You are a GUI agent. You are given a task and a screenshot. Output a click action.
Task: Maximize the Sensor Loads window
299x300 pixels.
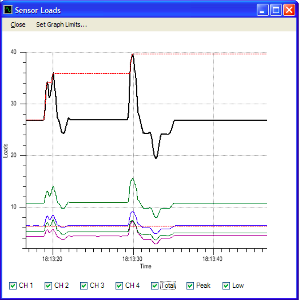pyautogui.click(x=276, y=10)
